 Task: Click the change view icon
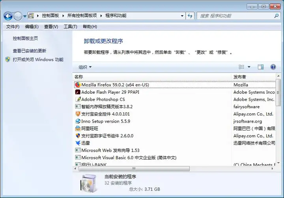(241, 67)
